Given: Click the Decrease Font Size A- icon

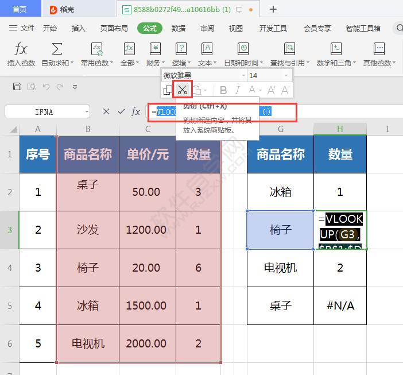Looking at the screenshot, I should [285, 90].
